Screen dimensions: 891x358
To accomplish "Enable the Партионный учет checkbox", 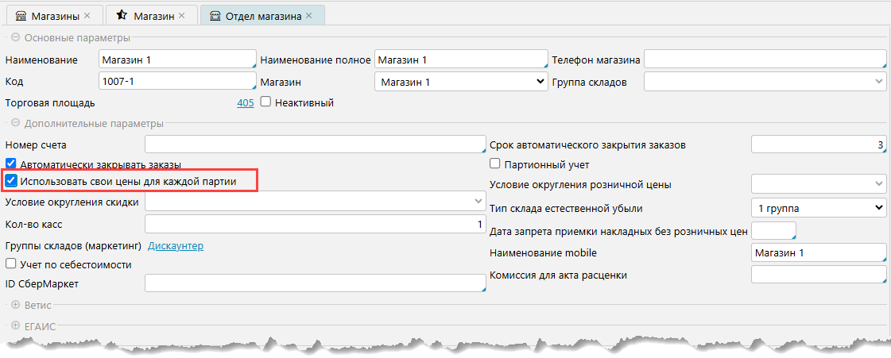I will (x=495, y=164).
